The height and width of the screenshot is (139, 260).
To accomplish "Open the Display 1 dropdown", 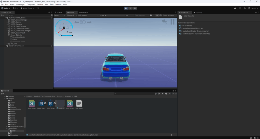I will click(x=71, y=15).
